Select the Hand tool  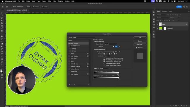click(2, 62)
